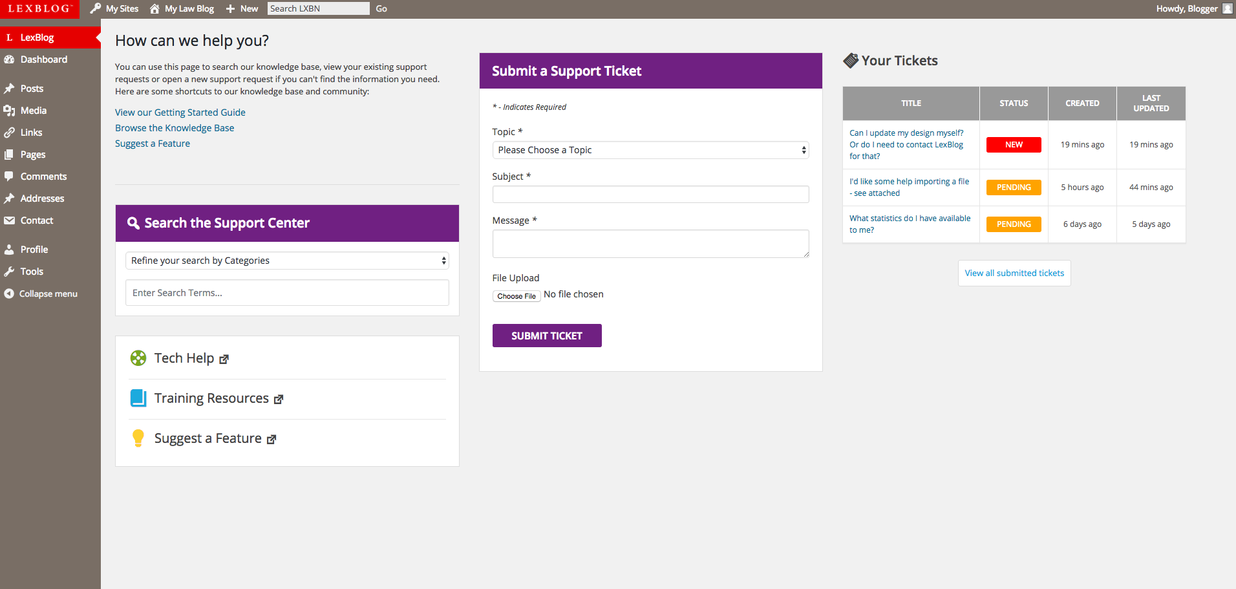Screen dimensions: 1236x589
Task: Click the Enter Search Terms field
Action: tap(287, 293)
